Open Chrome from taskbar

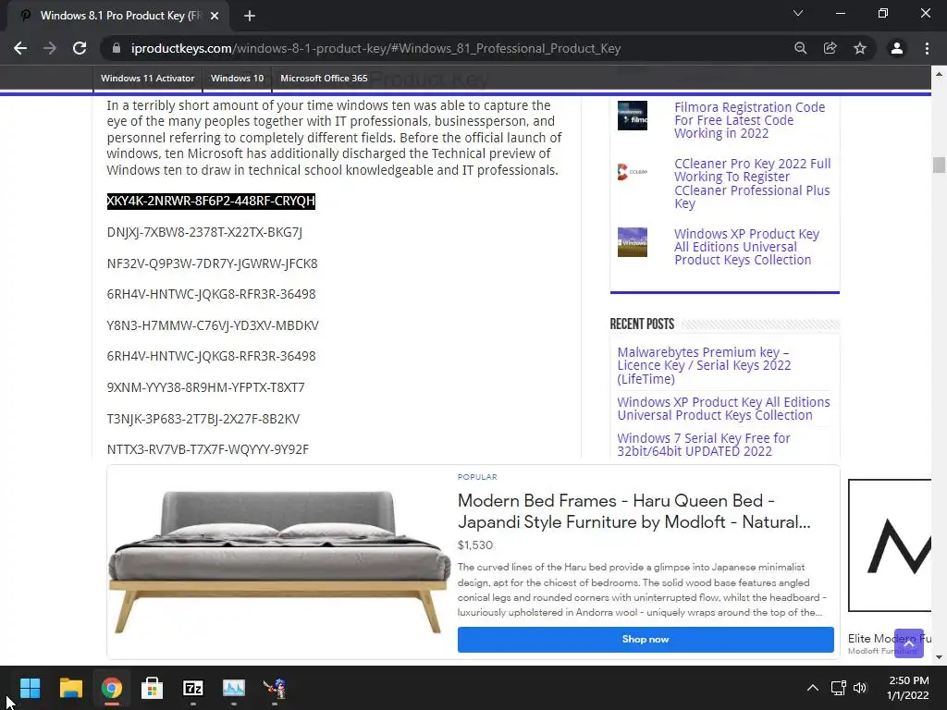click(x=112, y=688)
